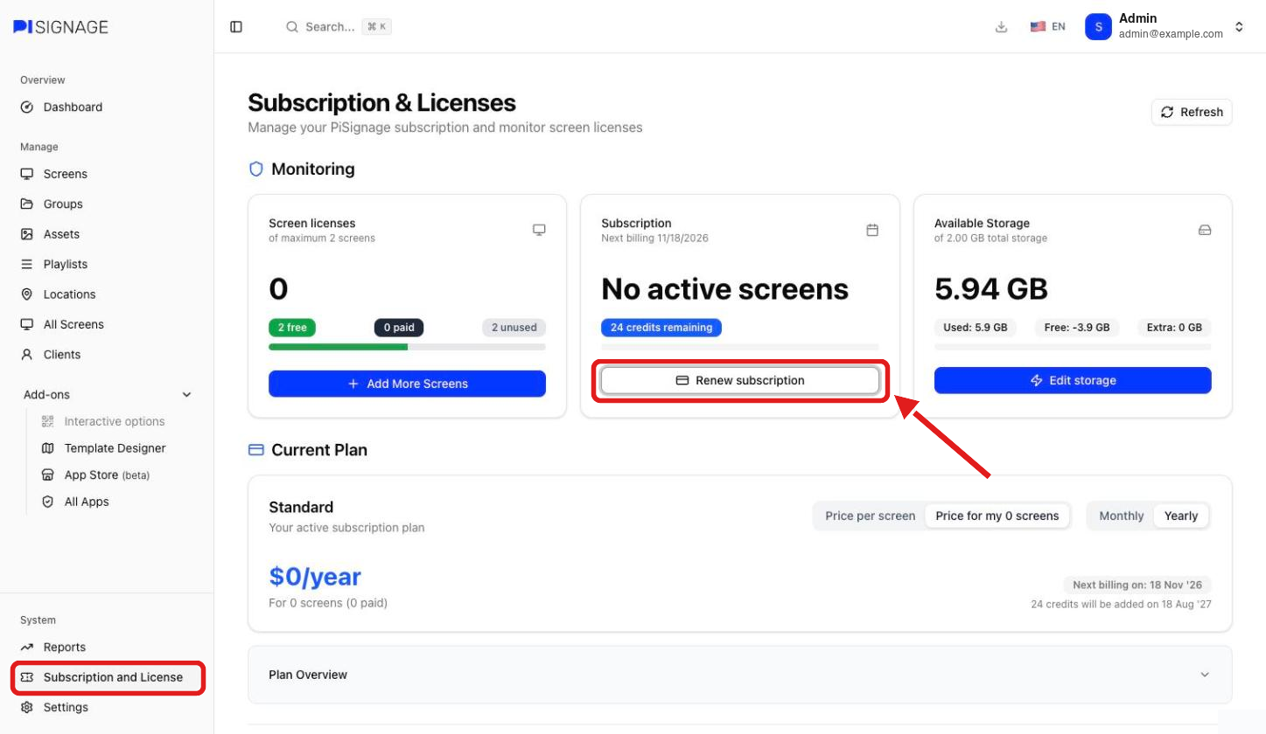Switch billing to Yearly

(1181, 516)
